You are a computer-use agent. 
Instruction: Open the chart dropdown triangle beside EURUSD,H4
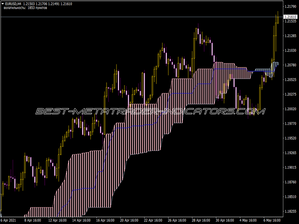pos(3,4)
